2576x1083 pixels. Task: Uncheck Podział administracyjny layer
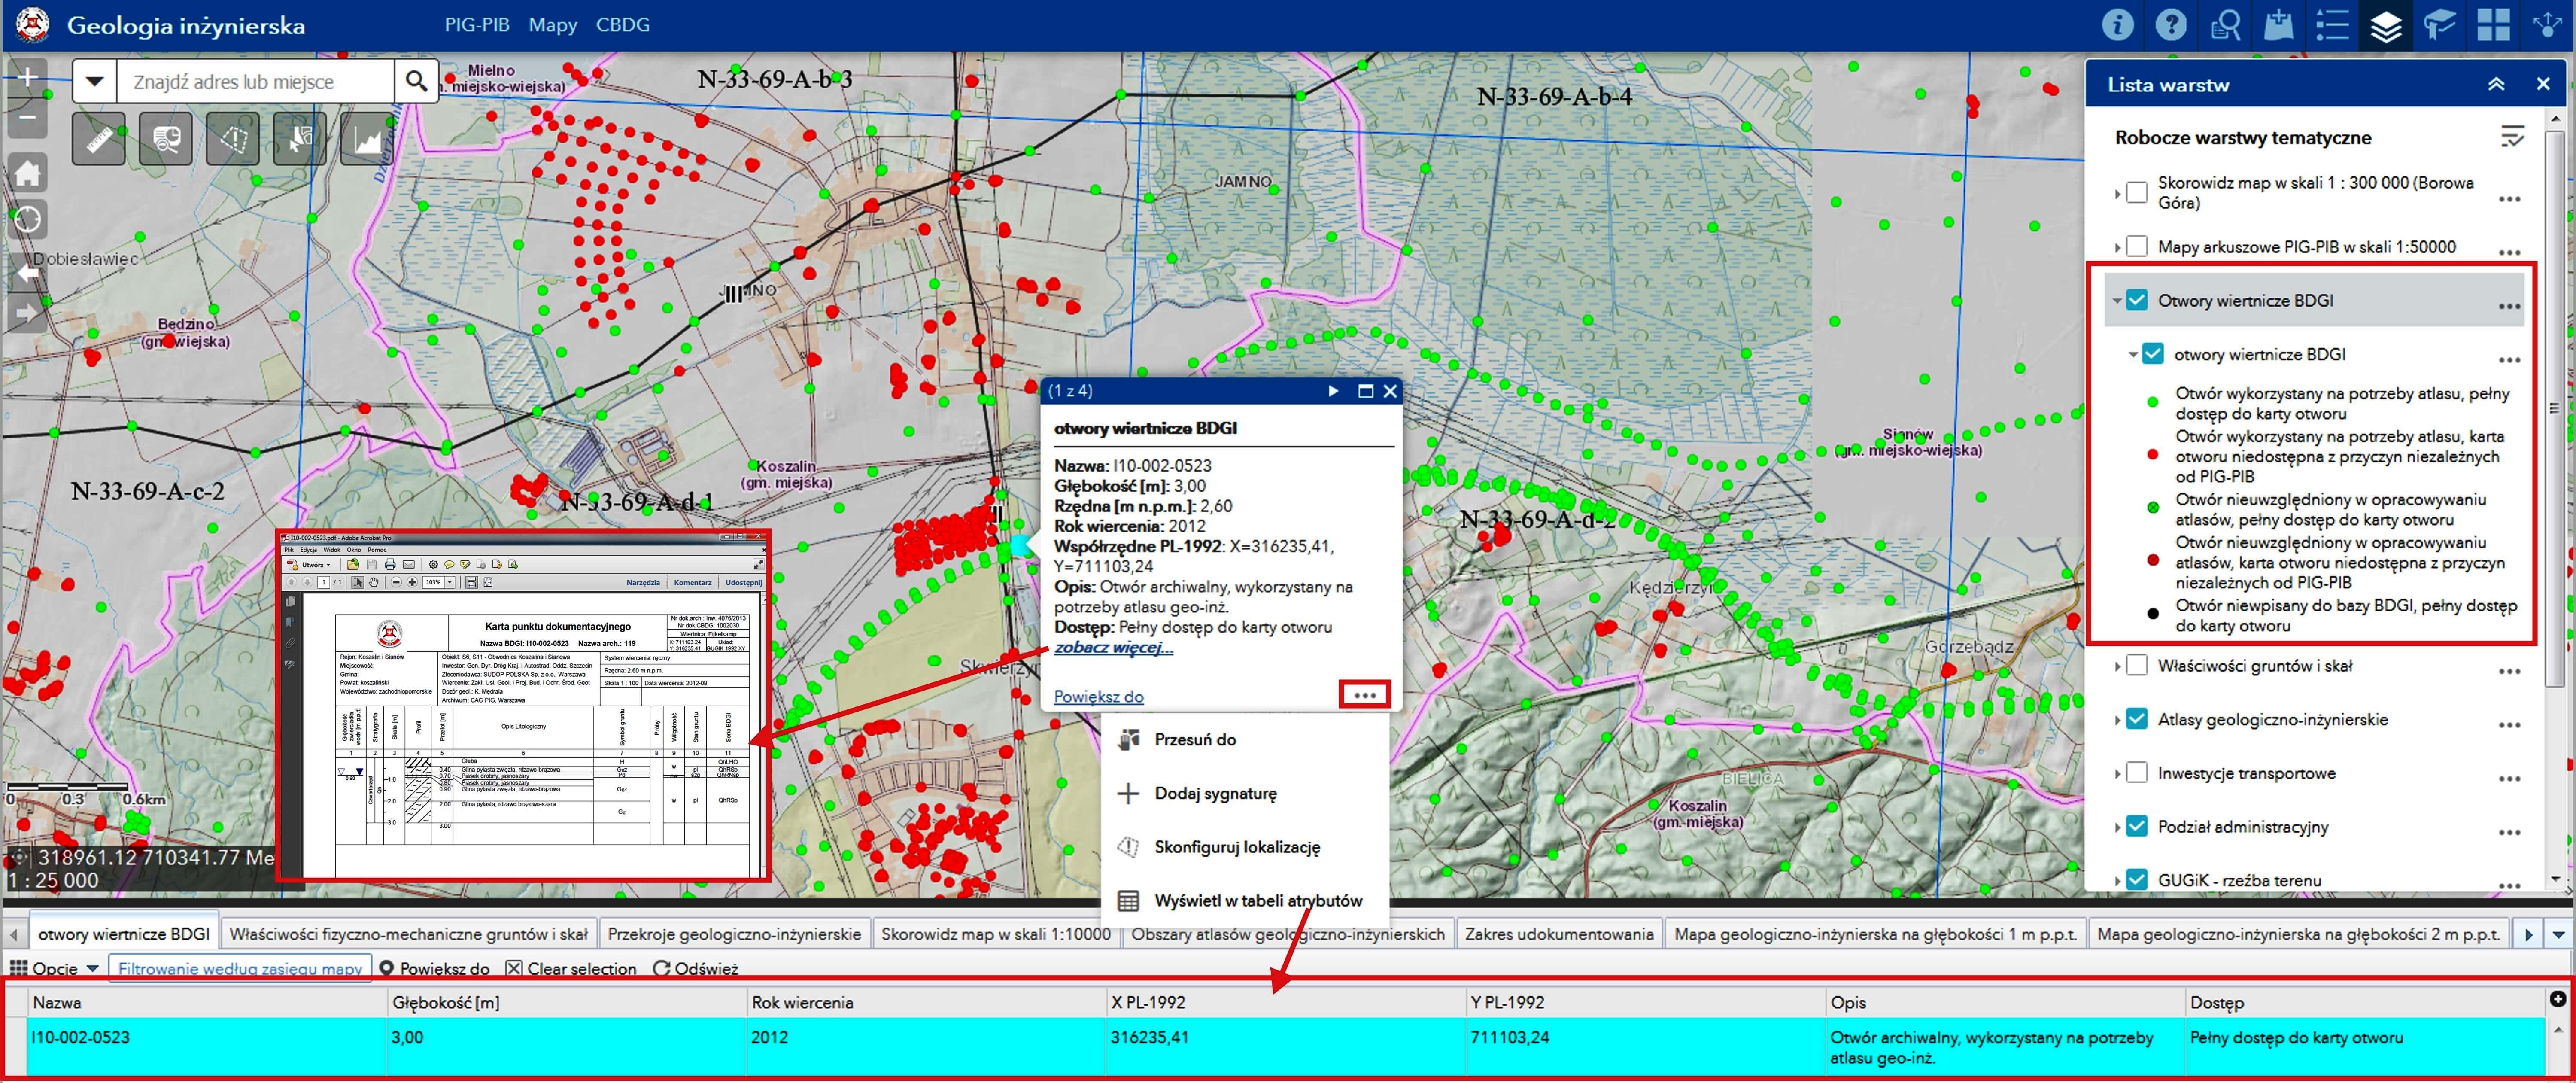click(2137, 826)
